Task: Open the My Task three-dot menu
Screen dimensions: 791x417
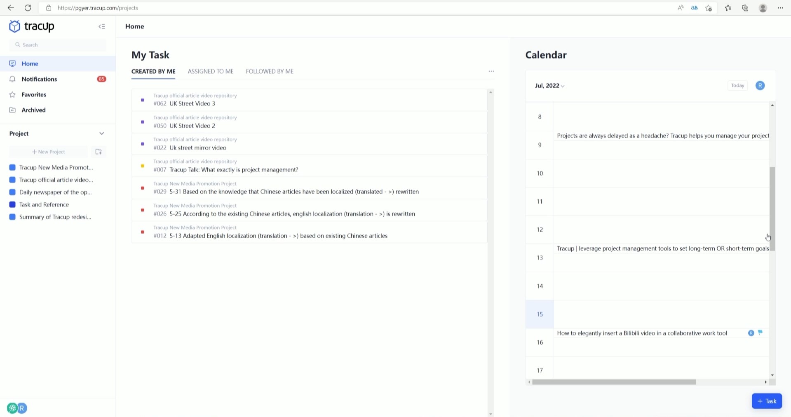Action: [x=491, y=71]
